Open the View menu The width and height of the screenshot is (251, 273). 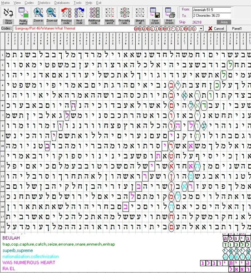pyautogui.click(x=17, y=3)
